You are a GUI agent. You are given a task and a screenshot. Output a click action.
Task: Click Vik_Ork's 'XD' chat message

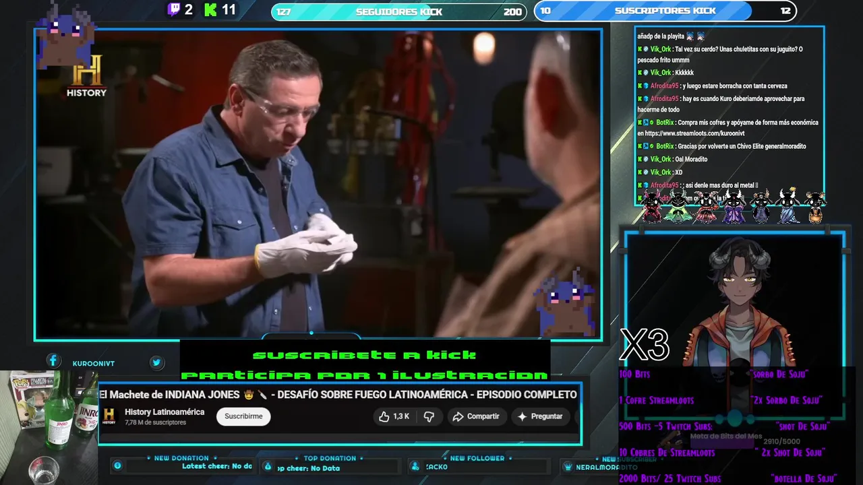[659, 172]
